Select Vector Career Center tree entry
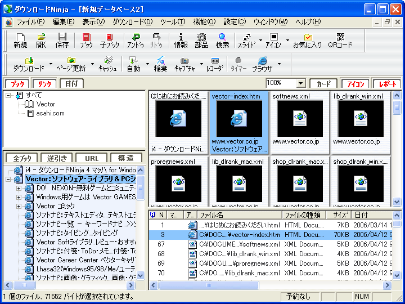The image size is (405, 304). click(x=85, y=260)
